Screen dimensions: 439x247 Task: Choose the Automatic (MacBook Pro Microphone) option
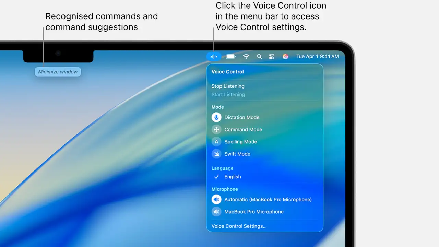[268, 199]
